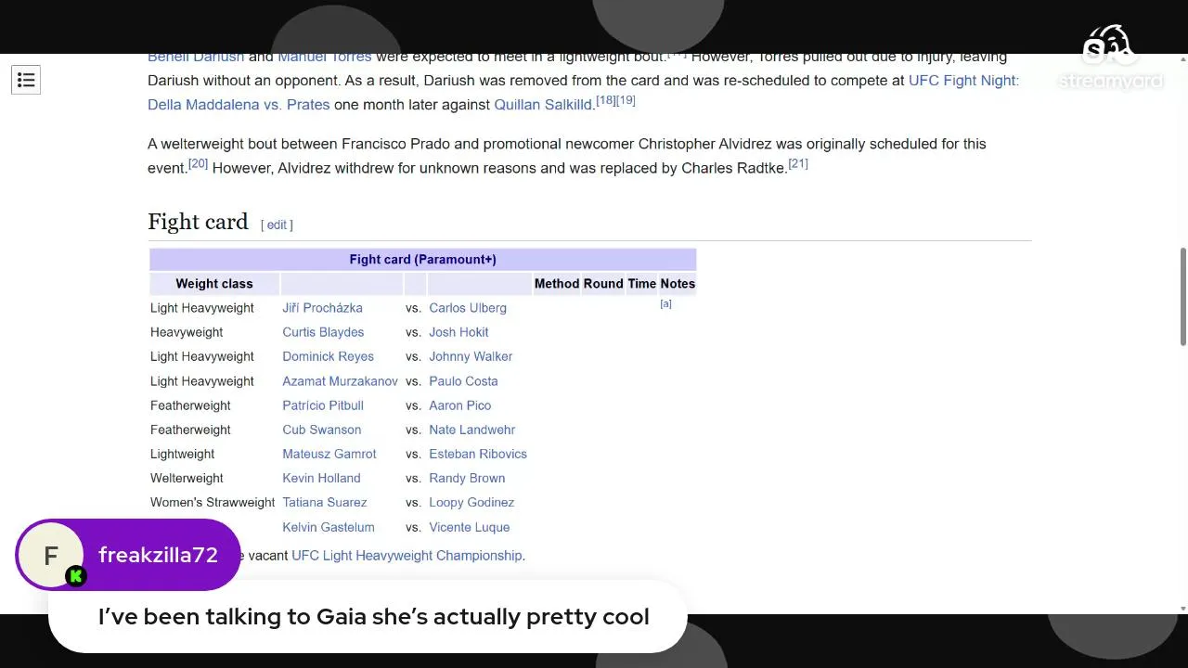Open the Vicente Luque link

469,527
